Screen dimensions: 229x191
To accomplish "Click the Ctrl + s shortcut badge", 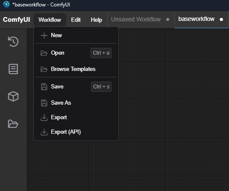I will coord(101,87).
